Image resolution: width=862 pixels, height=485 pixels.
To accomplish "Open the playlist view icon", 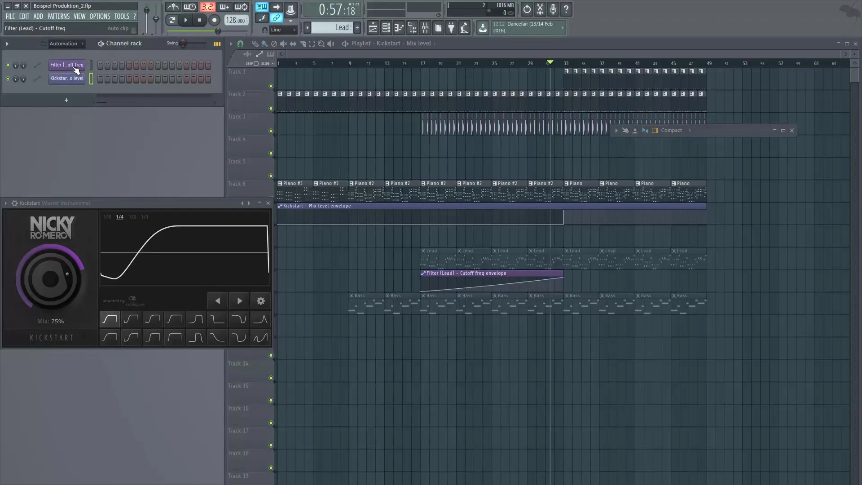I will pos(373,28).
